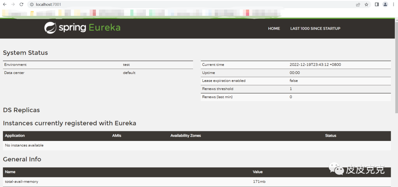Select the environment value 'test'
398x187 pixels.
(x=126, y=65)
